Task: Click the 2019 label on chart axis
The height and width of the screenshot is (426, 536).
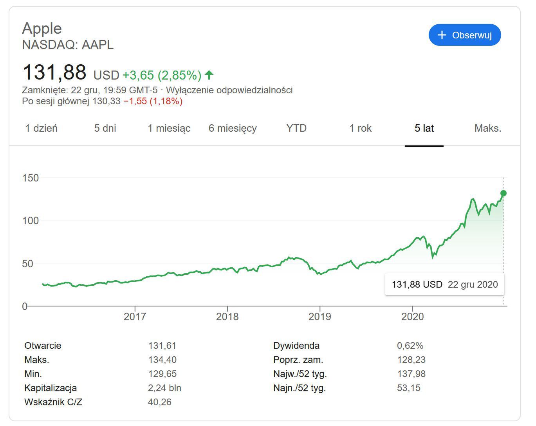Action: click(x=319, y=317)
